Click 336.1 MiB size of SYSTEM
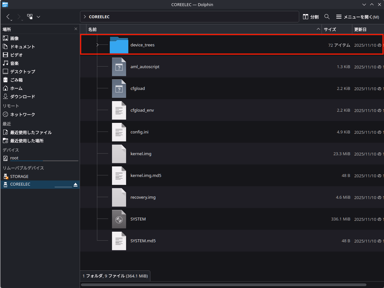The image size is (384, 288). [x=340, y=219]
